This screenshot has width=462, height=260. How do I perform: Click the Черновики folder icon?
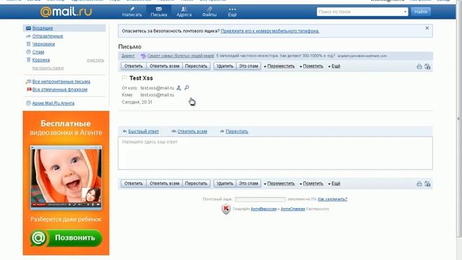28,44
